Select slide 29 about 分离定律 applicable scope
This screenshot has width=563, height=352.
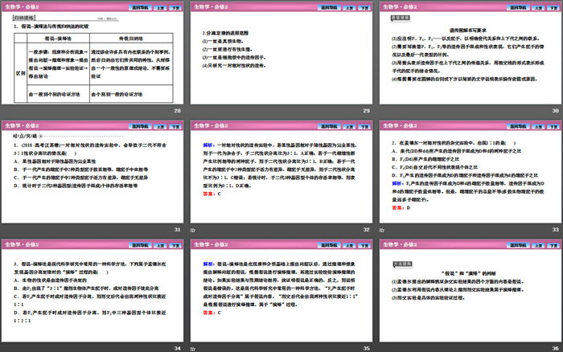click(281, 57)
